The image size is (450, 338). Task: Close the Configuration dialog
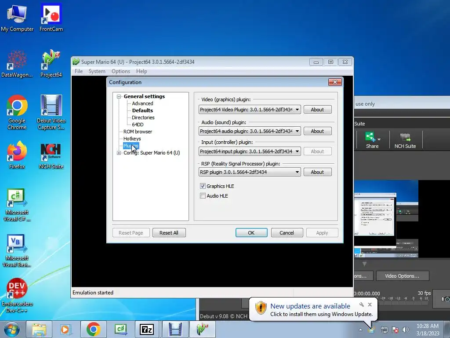click(335, 82)
